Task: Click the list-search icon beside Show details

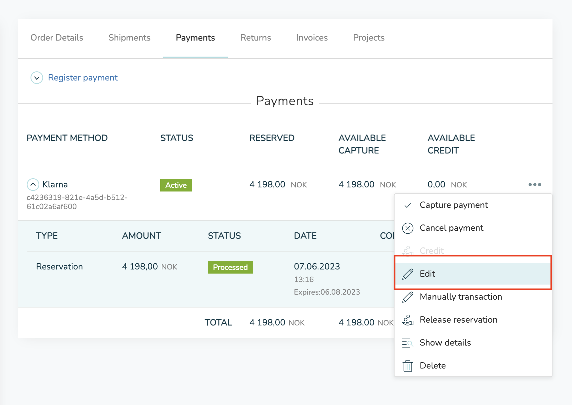Action: tap(408, 343)
